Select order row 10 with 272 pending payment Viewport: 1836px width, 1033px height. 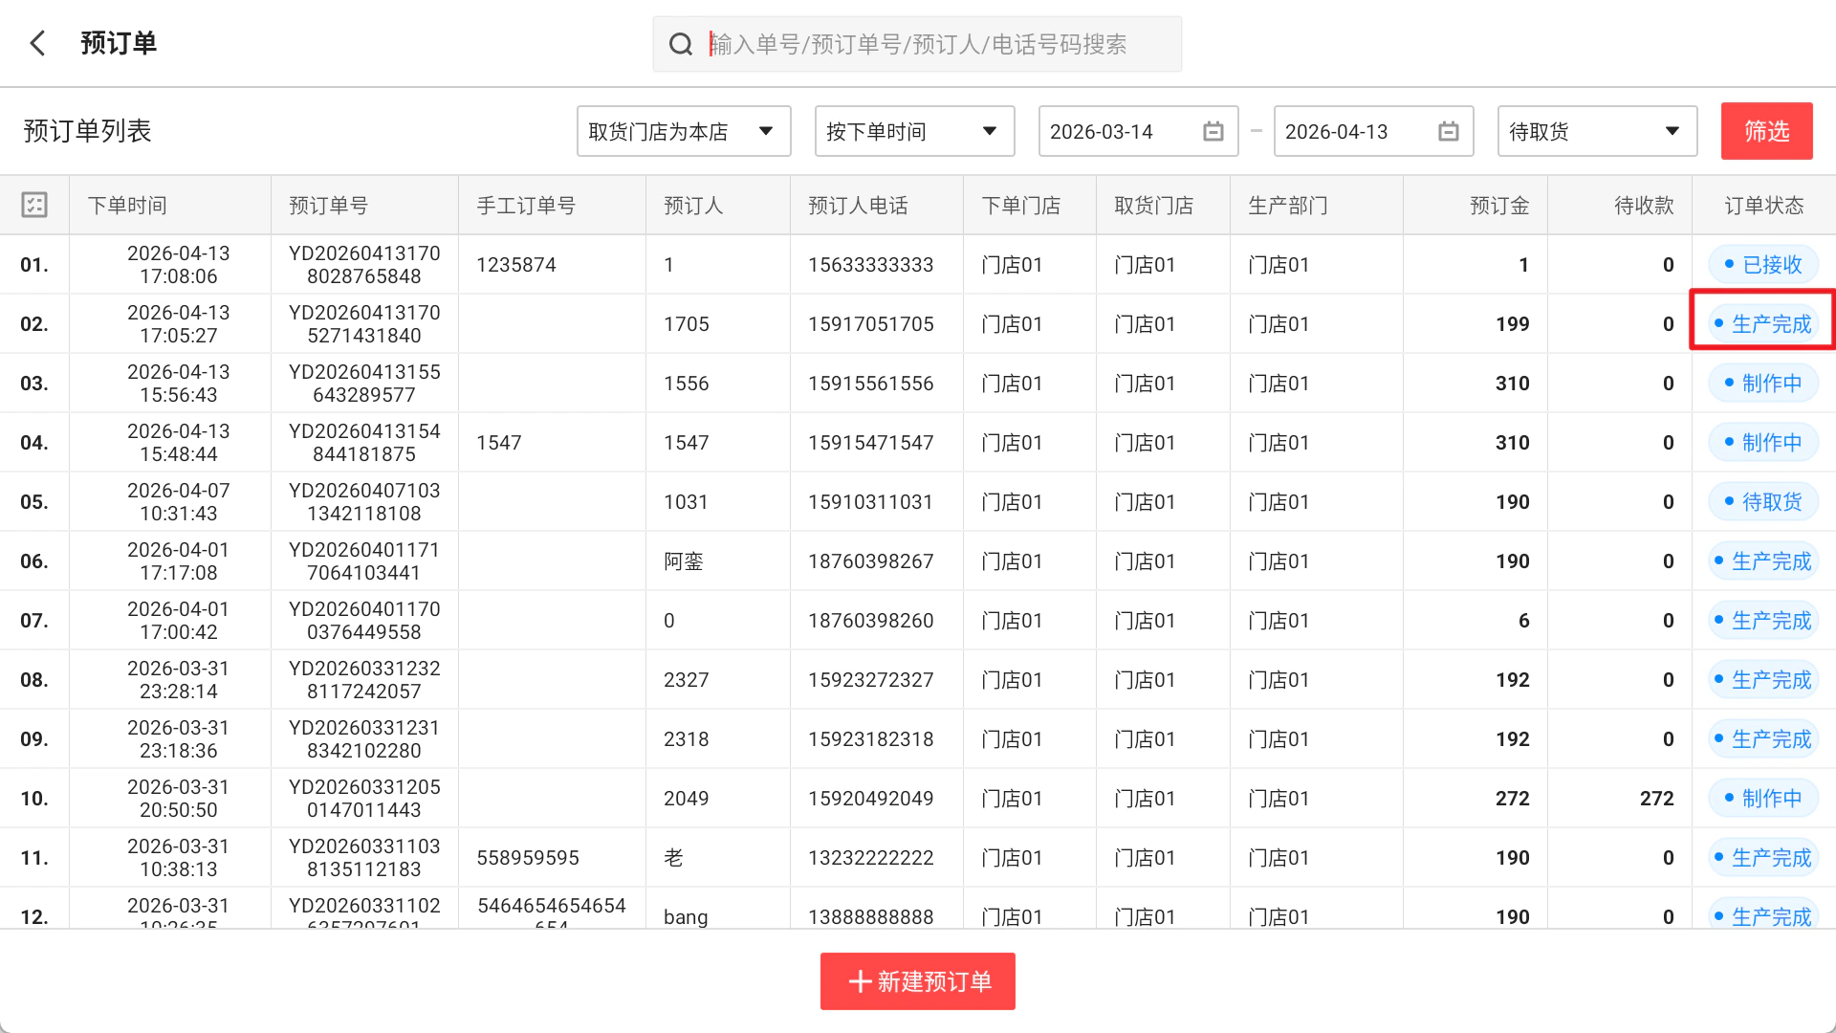coord(918,799)
